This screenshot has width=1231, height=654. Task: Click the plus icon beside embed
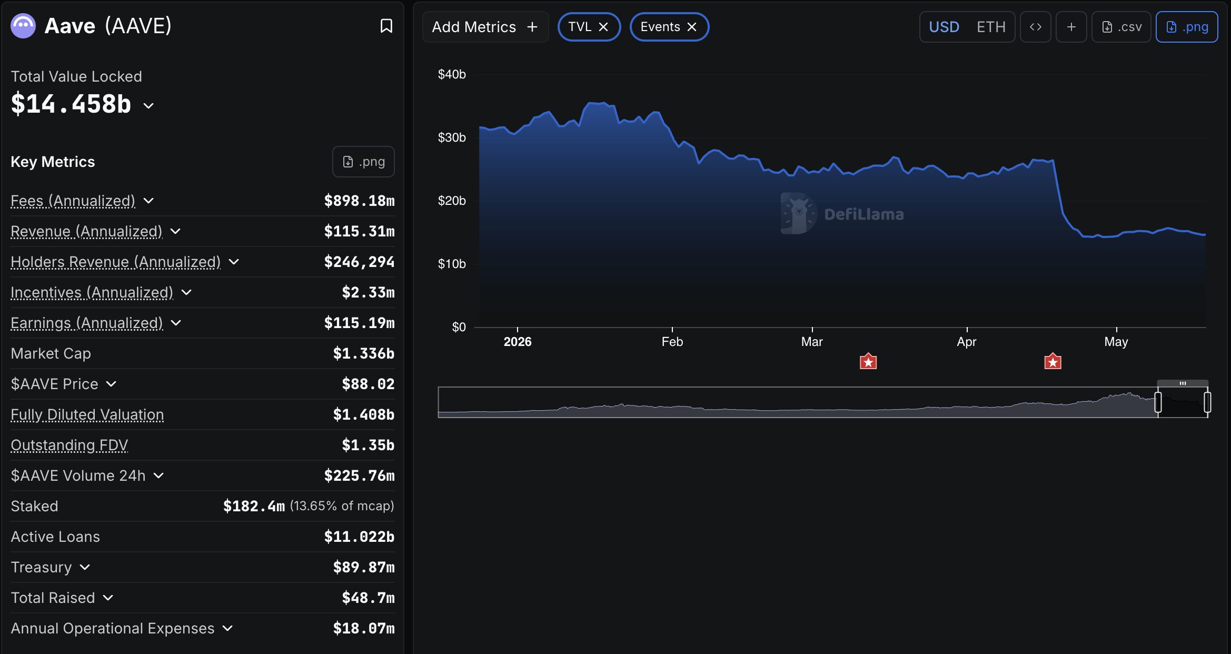tap(1071, 27)
